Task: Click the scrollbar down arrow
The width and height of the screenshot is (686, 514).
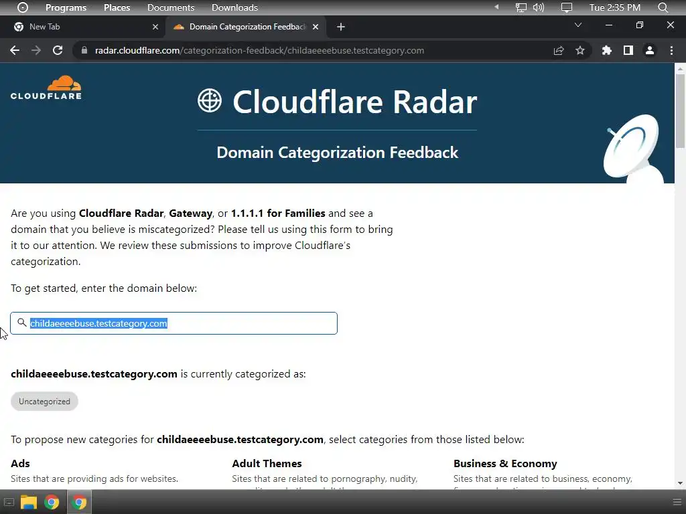Action: (680, 483)
